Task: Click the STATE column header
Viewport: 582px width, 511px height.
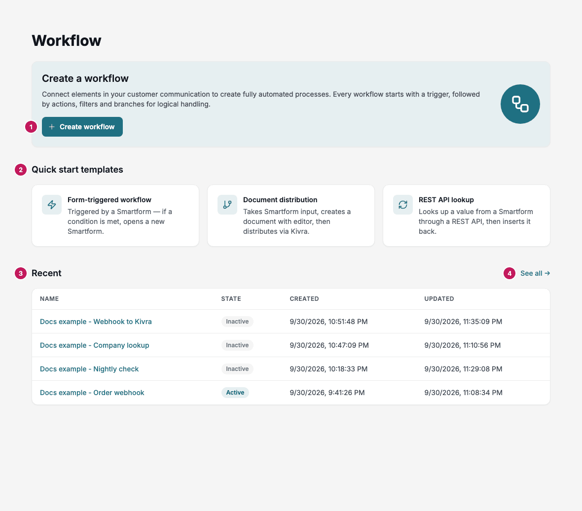Action: pyautogui.click(x=231, y=299)
